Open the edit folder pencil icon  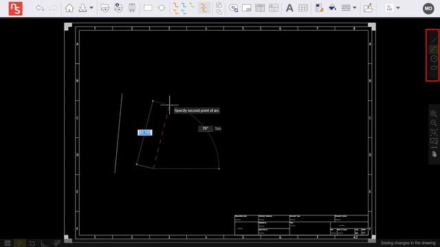point(368,8)
